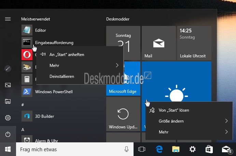Viewport: 236px width, 156px height.
Task: Click the # letter index header
Action: [x=23, y=105]
